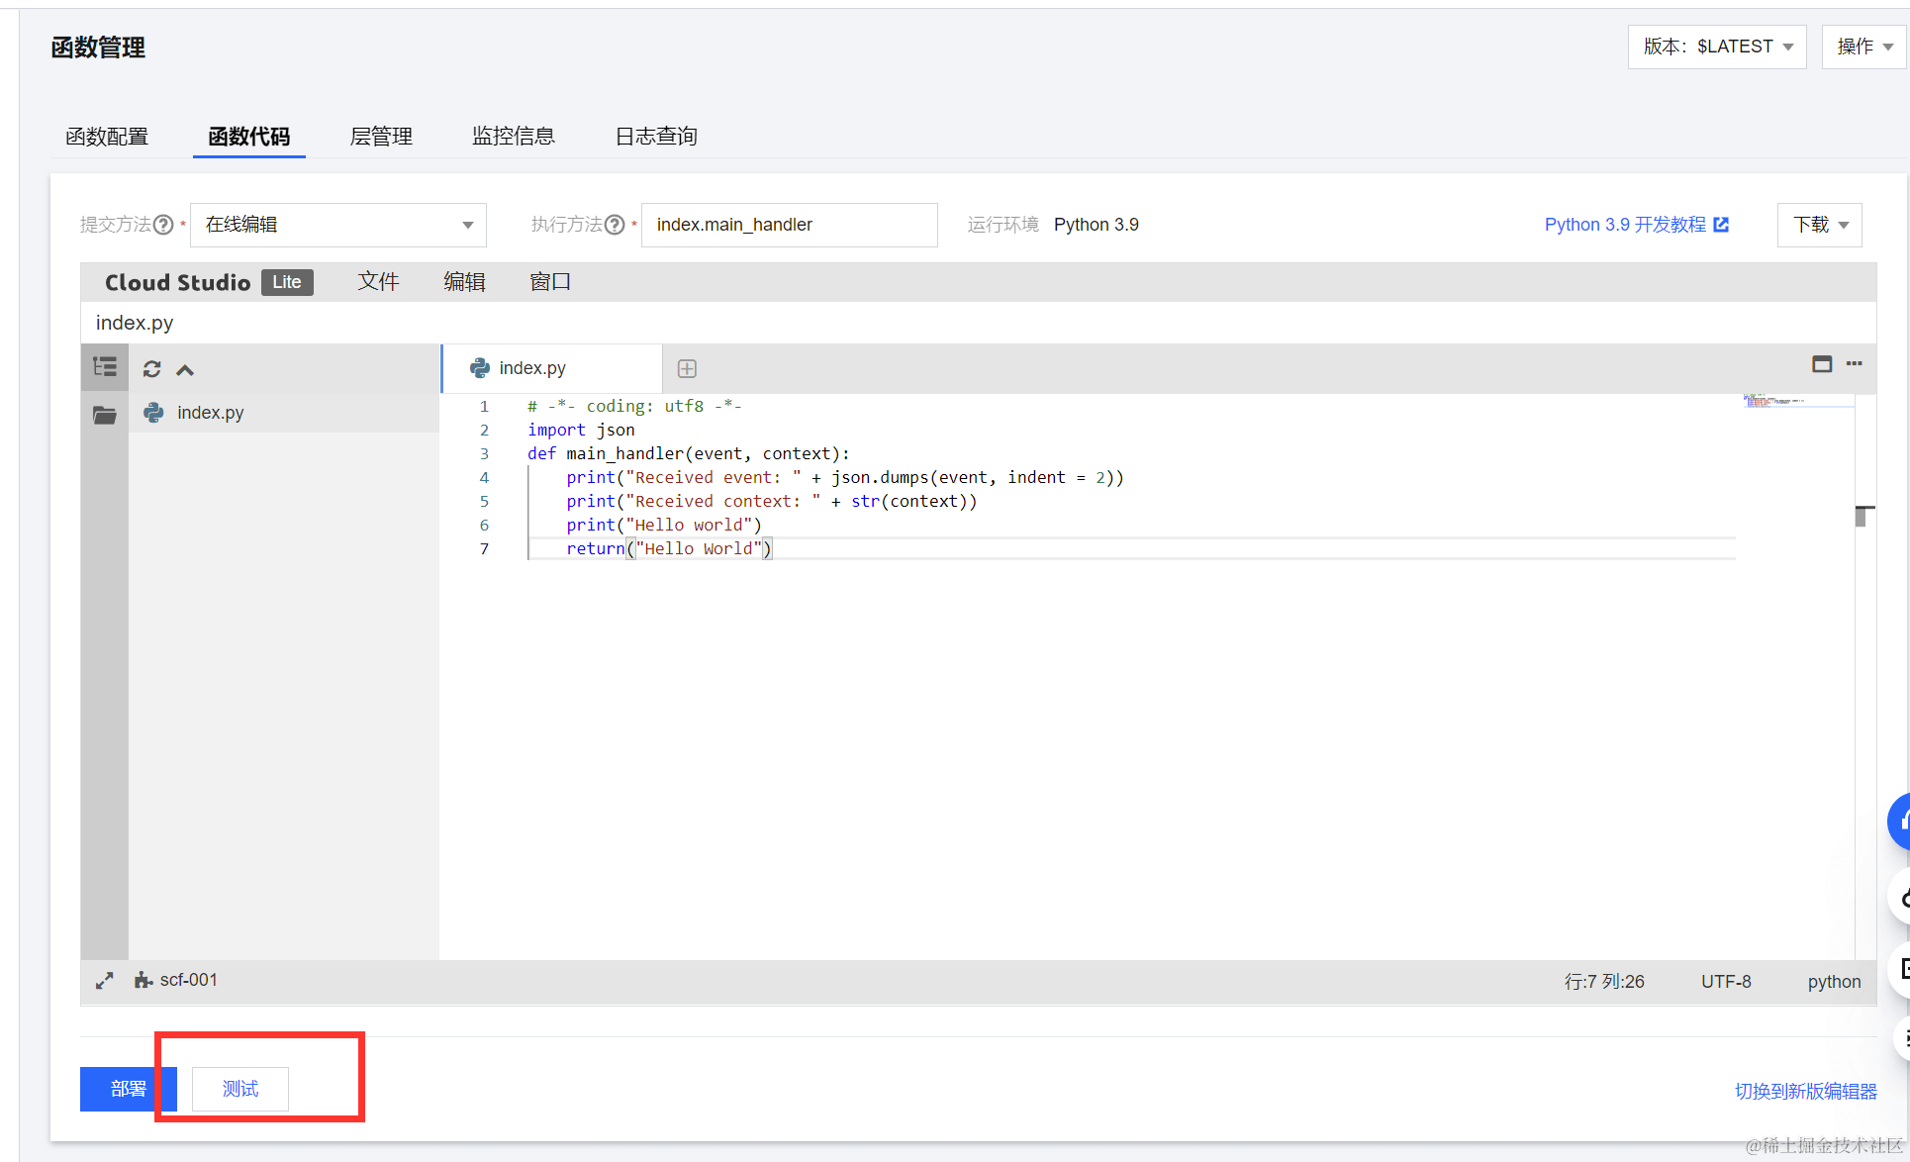The image size is (1910, 1162).
Task: Click the help icon beside 执行方法
Action: pyautogui.click(x=615, y=225)
